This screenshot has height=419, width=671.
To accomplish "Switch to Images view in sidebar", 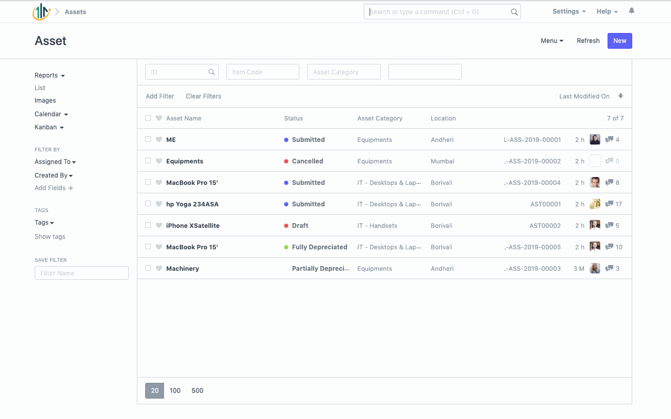I will click(x=45, y=101).
